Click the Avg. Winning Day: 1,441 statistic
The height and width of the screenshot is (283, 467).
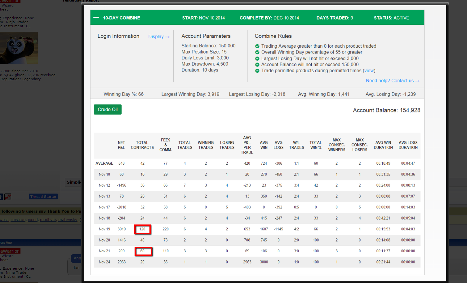(324, 94)
